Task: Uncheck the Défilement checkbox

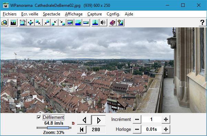Action: tap(39, 117)
